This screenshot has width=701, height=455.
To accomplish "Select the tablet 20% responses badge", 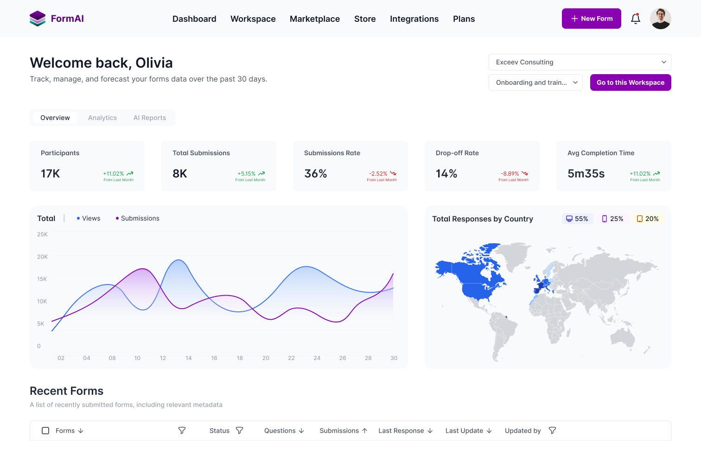I will pos(647,218).
